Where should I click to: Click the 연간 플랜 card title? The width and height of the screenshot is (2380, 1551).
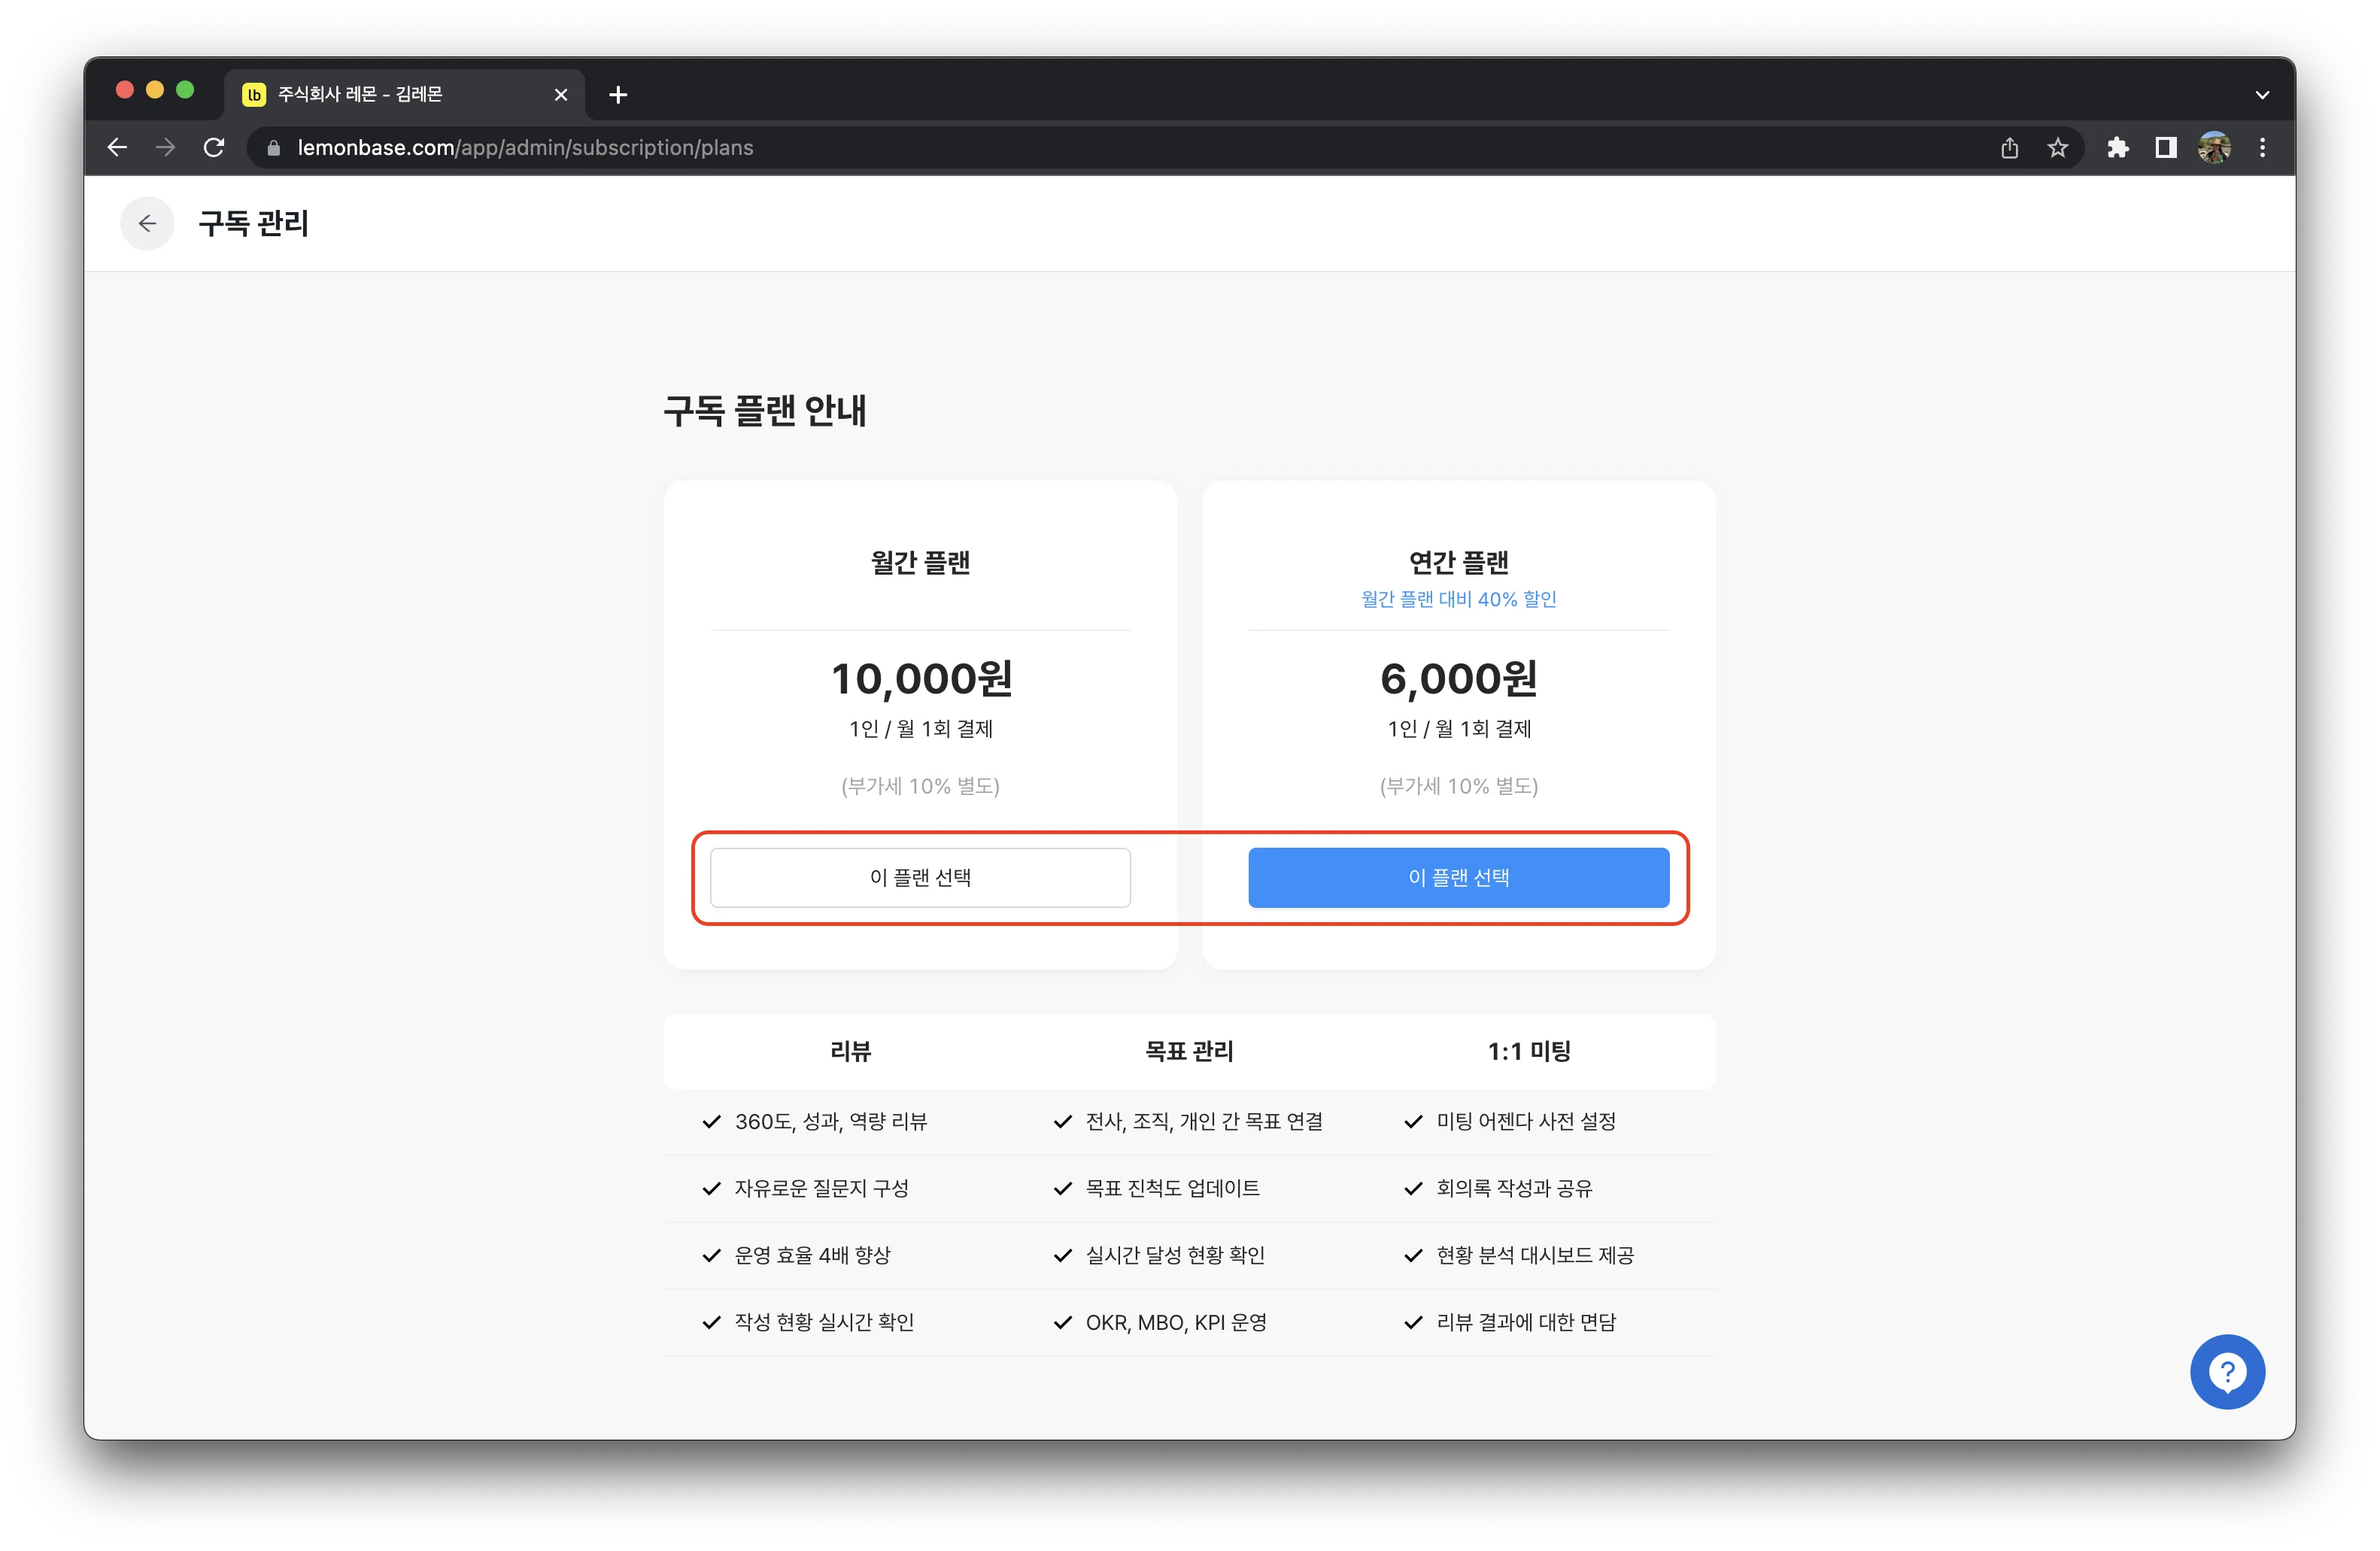tap(1458, 562)
